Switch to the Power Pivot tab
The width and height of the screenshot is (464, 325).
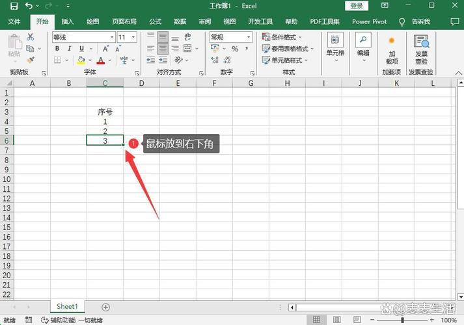[x=369, y=21]
